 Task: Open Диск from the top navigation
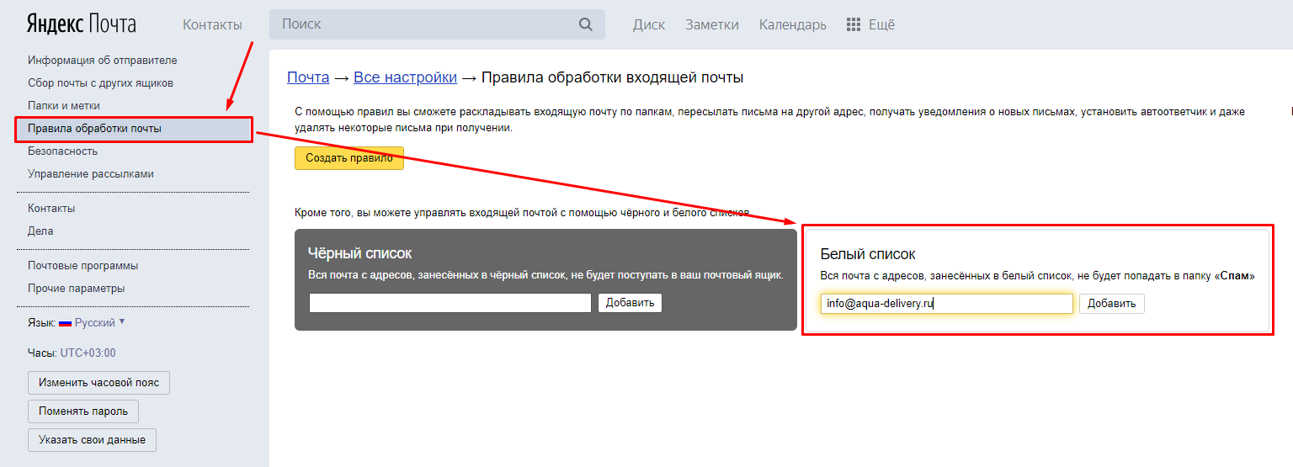tap(649, 24)
